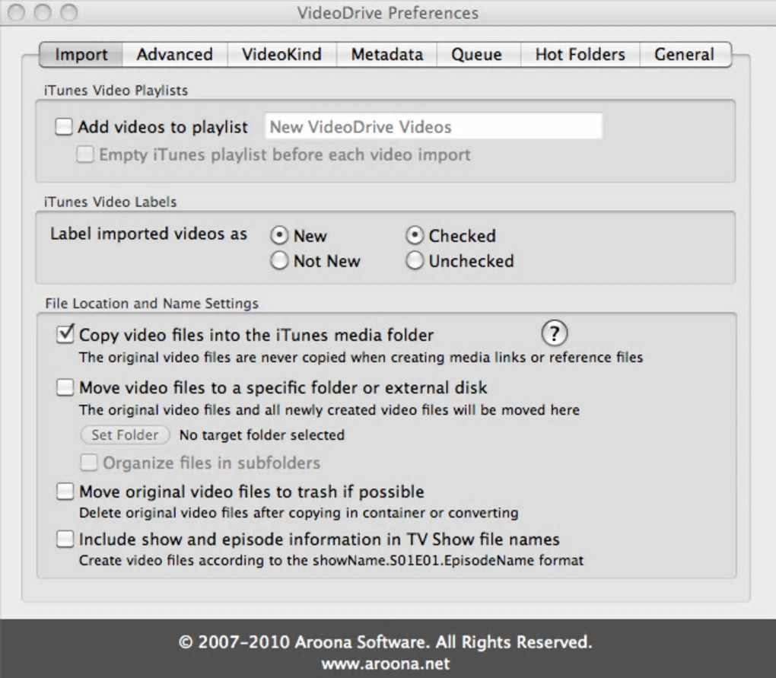Enable Move video files to specific folder
776x678 pixels.
[65, 387]
